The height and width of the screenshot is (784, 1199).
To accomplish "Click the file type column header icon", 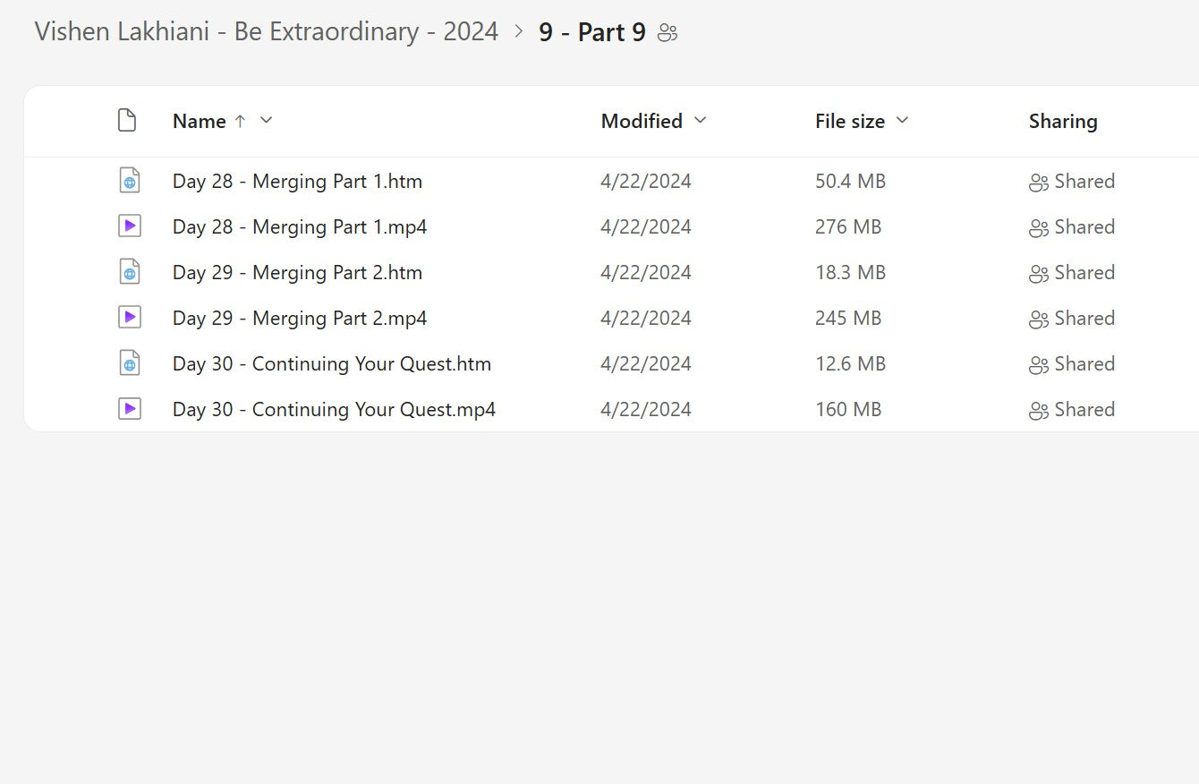I will [127, 121].
